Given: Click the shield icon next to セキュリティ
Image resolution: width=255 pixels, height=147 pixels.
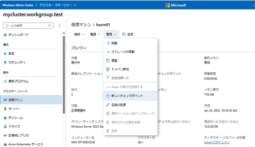Looking at the screenshot, I should [x=5, y=62].
